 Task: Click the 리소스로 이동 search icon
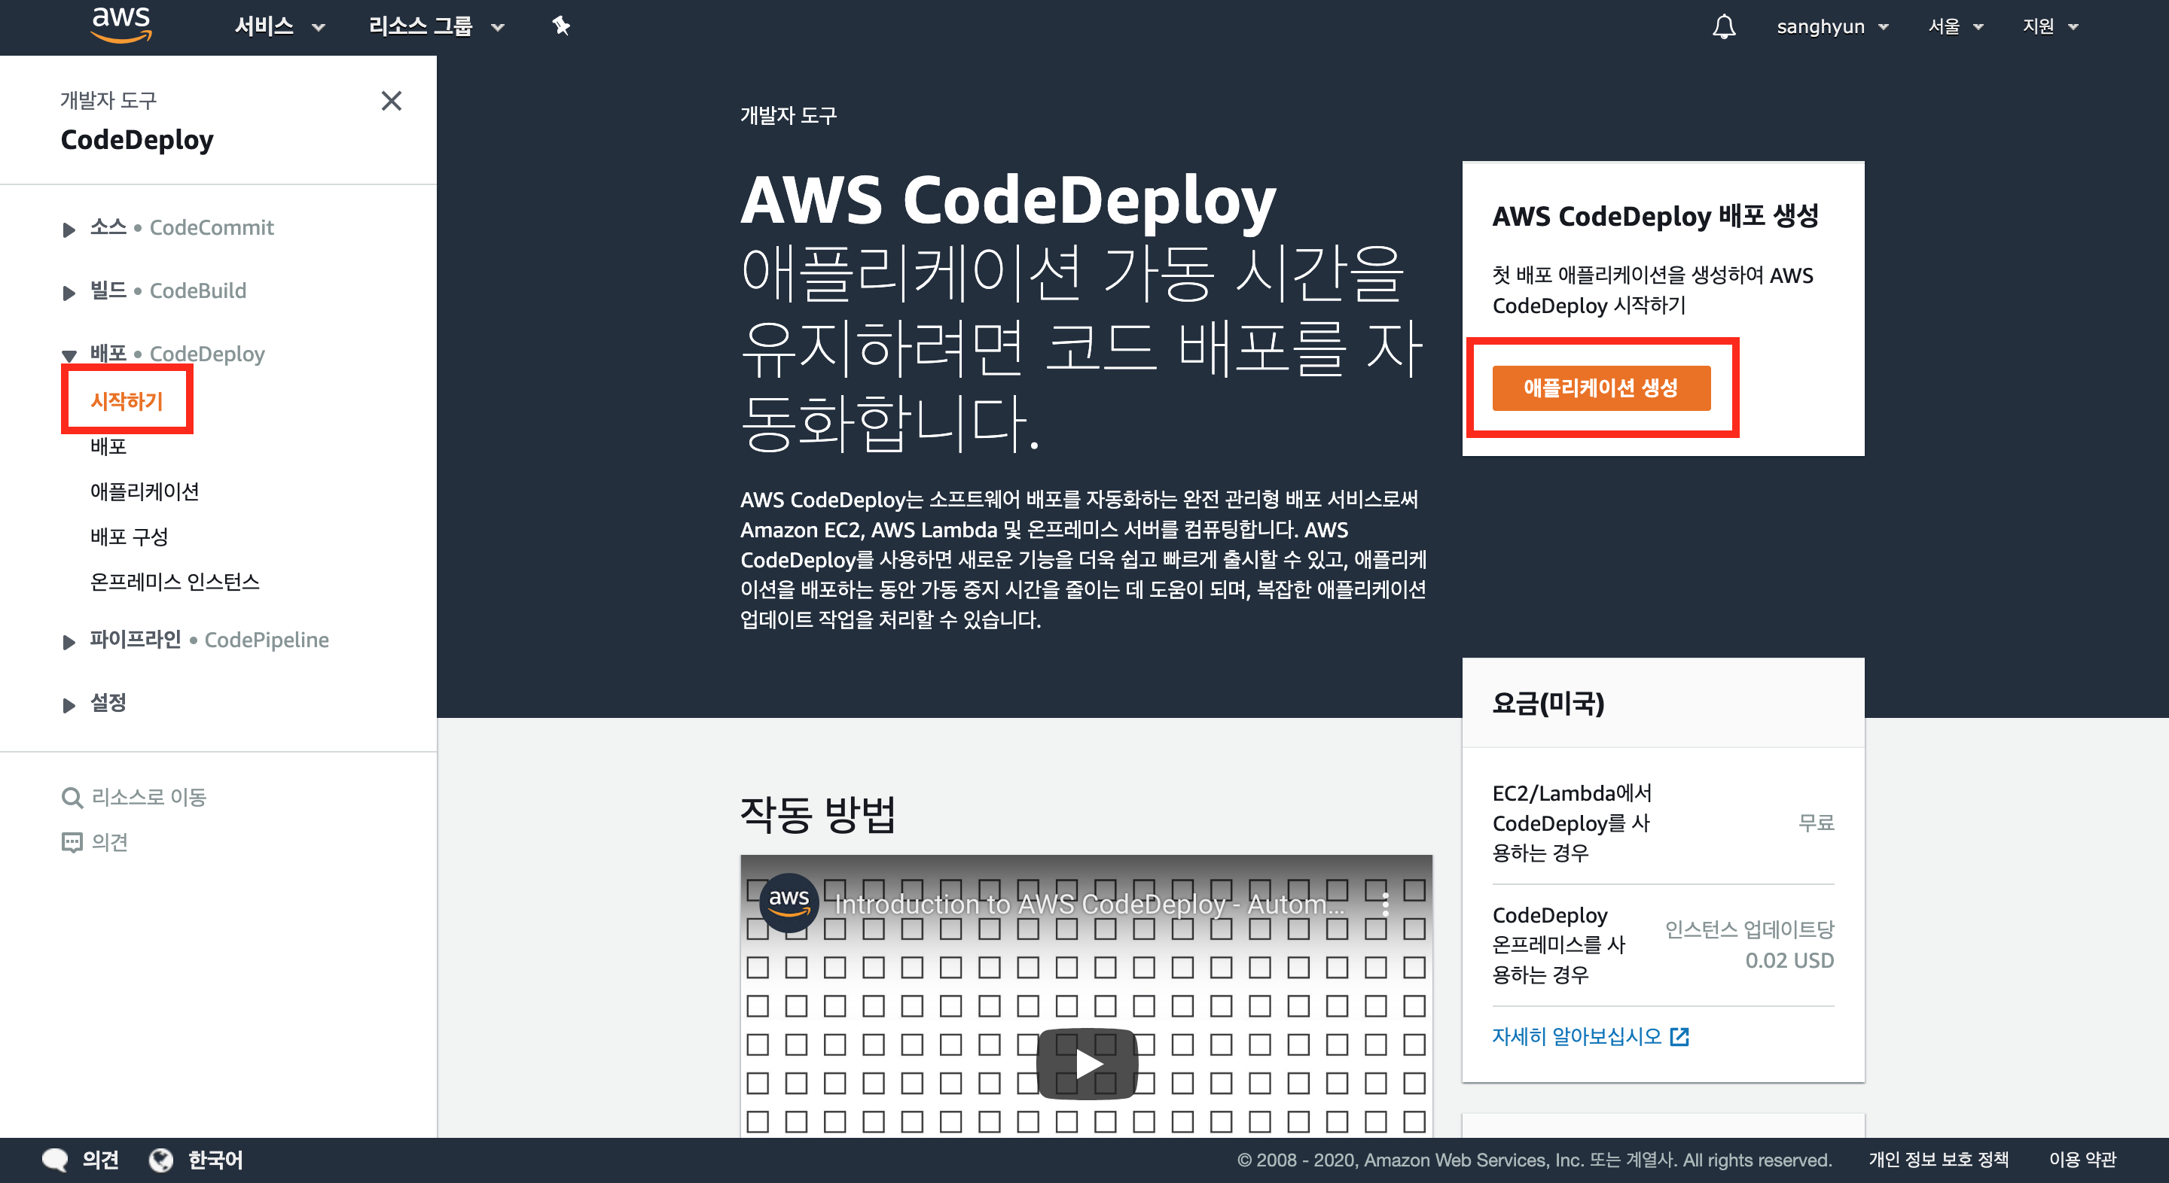point(72,797)
